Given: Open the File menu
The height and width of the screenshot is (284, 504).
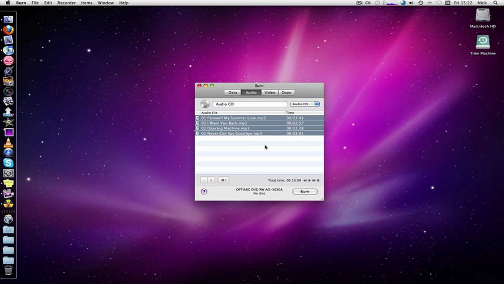Looking at the screenshot, I should coord(35,3).
